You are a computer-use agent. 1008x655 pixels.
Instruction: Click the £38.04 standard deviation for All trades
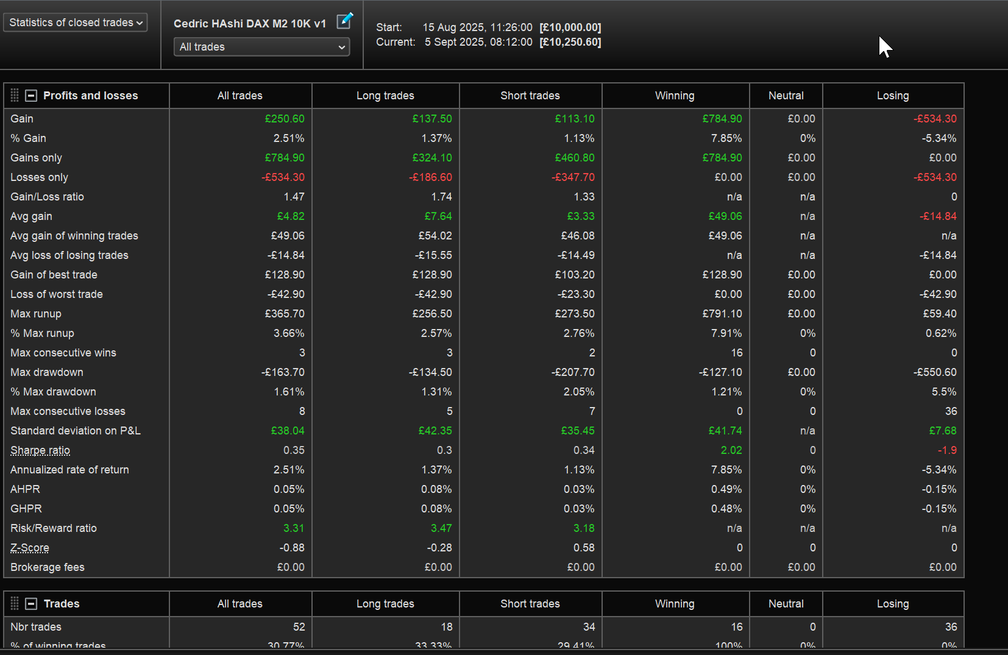click(288, 431)
